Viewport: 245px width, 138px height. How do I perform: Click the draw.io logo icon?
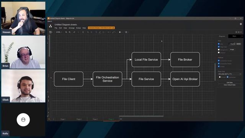[51, 26]
